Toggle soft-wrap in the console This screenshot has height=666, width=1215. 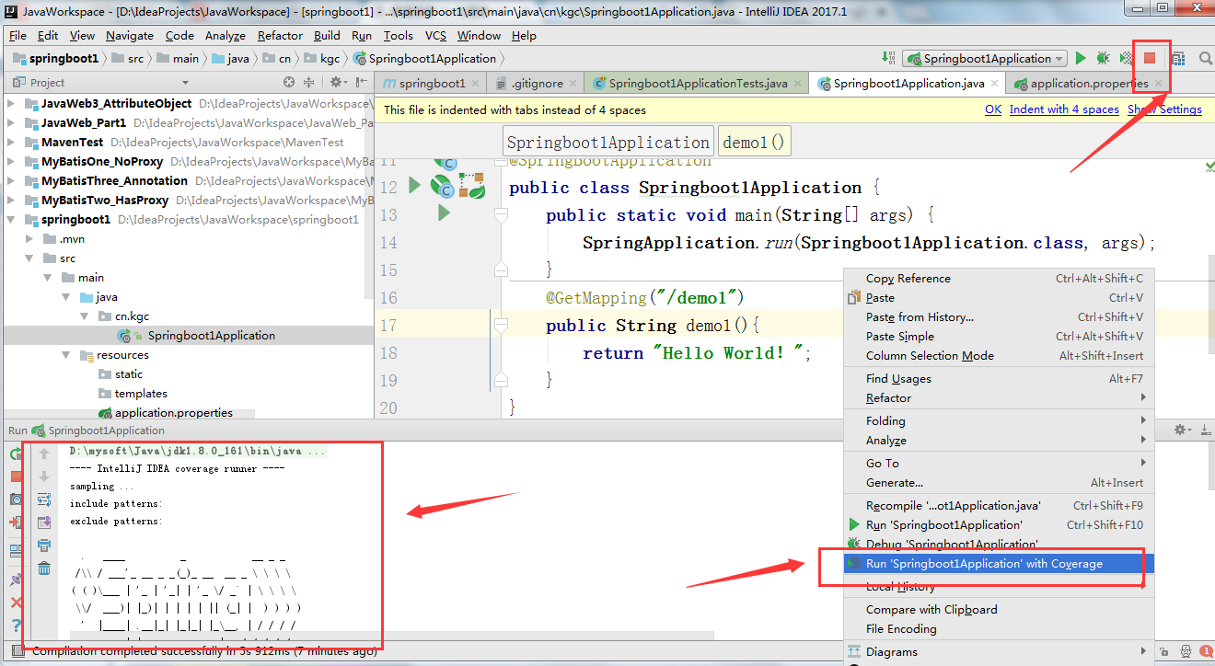point(43,499)
